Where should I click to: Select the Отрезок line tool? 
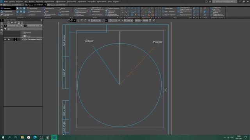coord(31,15)
